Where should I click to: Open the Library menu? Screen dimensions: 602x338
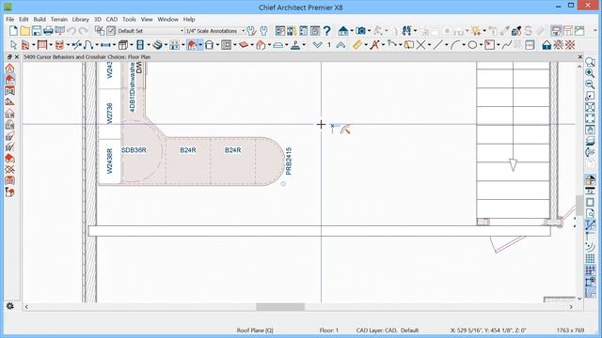(81, 19)
